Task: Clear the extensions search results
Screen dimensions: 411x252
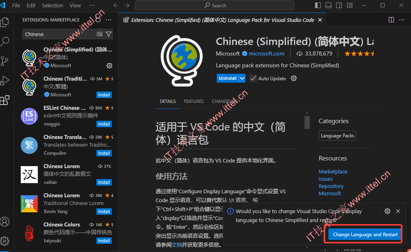Action: 99,34
